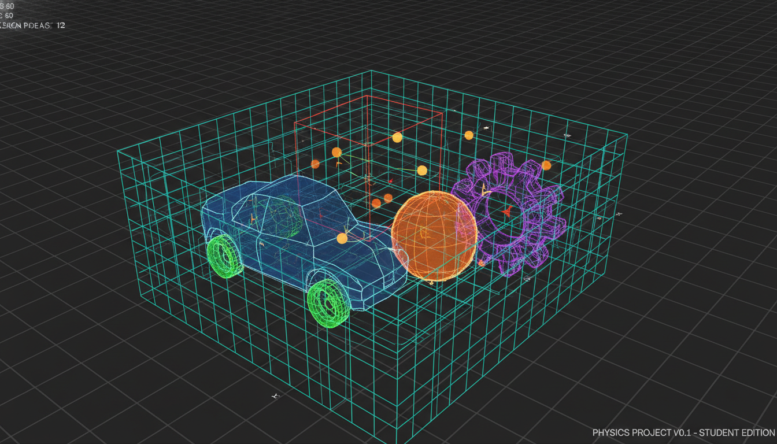Select the large orange wireframe sphere
777x444 pixels.
pyautogui.click(x=434, y=236)
